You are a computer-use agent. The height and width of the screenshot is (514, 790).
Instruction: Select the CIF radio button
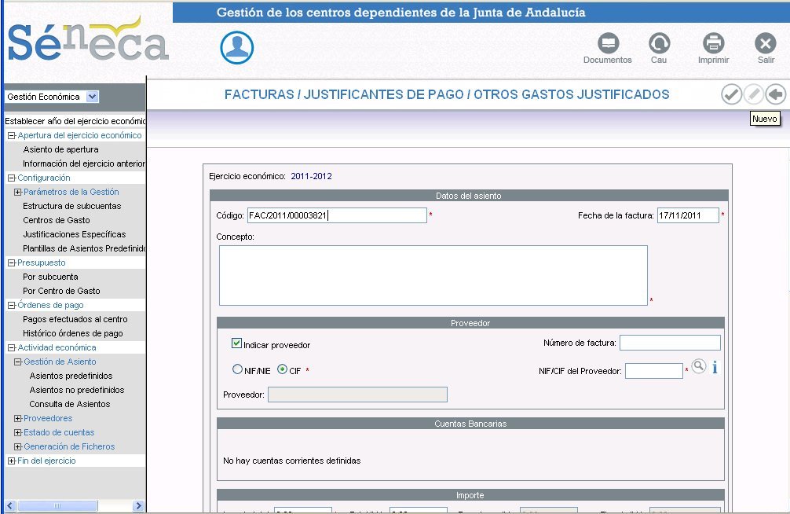(x=282, y=369)
